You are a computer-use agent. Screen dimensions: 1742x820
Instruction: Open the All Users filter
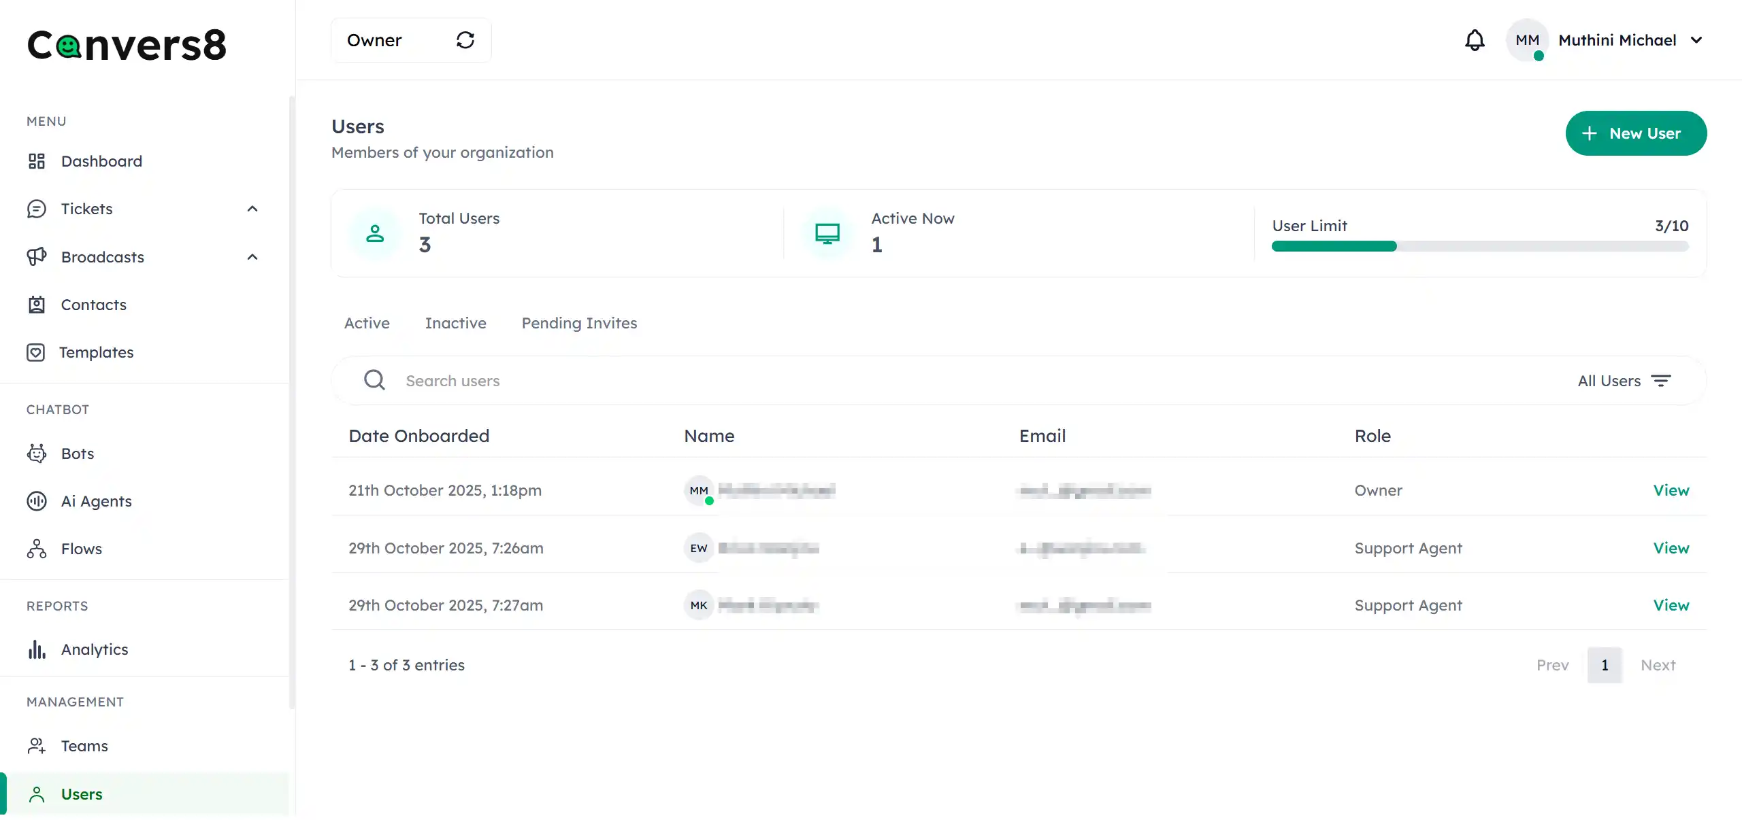1626,381
